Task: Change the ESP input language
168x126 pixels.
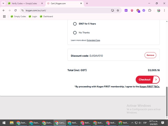Action: pyautogui.click(x=145, y=123)
